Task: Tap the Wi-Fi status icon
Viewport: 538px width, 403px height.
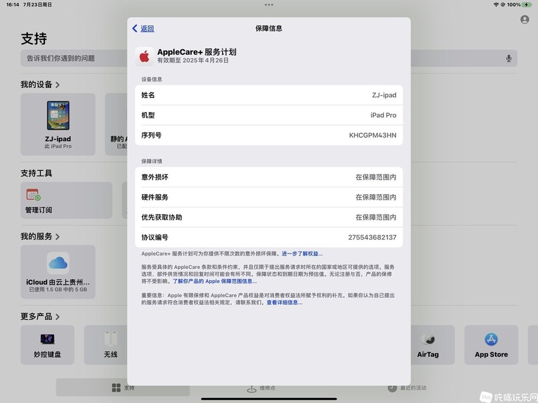Action: tap(496, 5)
